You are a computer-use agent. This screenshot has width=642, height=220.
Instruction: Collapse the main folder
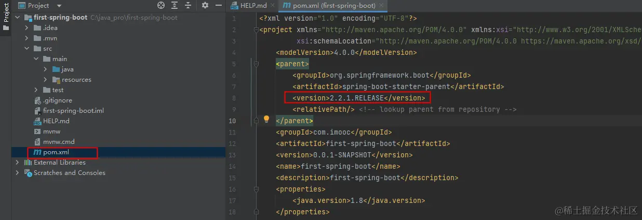(37, 58)
